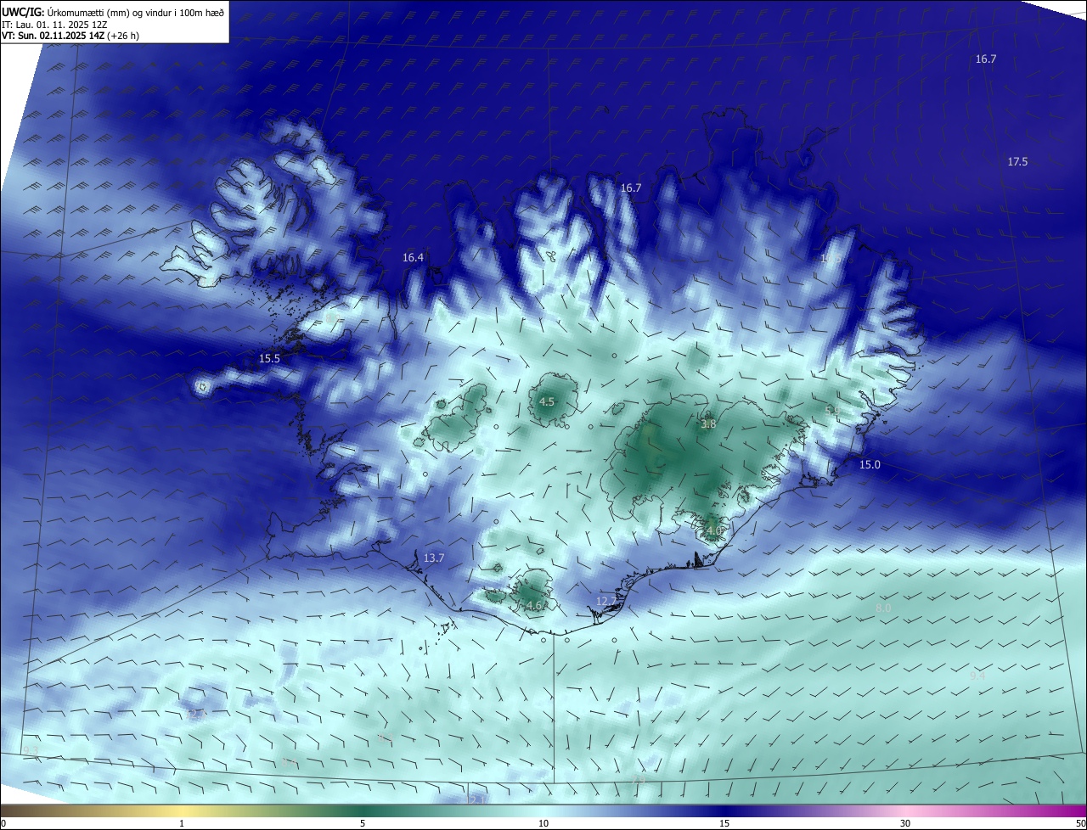This screenshot has width=1087, height=830.
Task: Click the '15' tick label on the colour scale
Action: tap(724, 823)
